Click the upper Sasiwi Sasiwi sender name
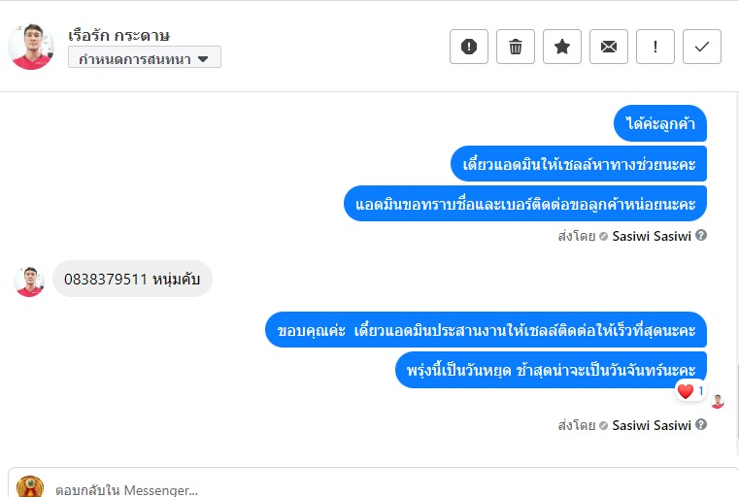Screen dimensions: 739x497 coord(652,235)
